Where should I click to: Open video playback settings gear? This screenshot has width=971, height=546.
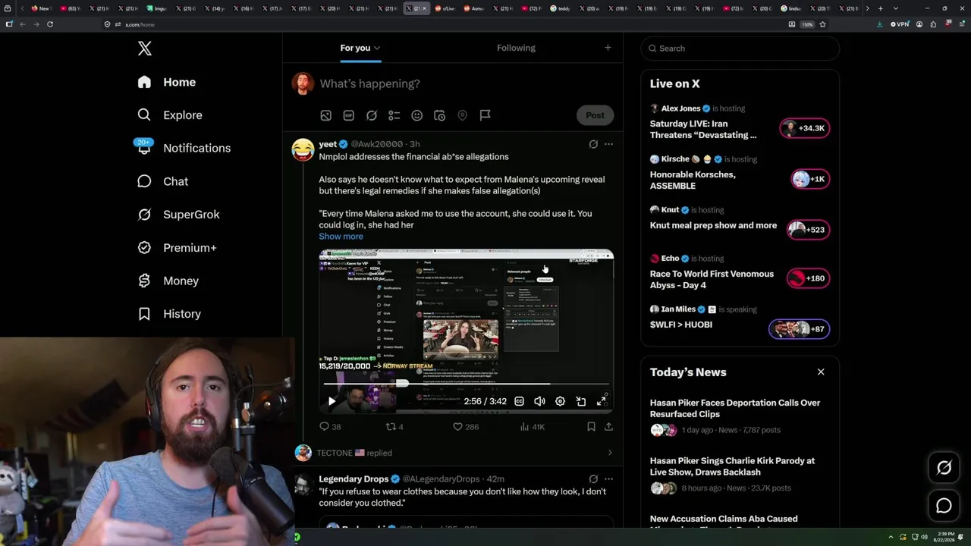(560, 401)
